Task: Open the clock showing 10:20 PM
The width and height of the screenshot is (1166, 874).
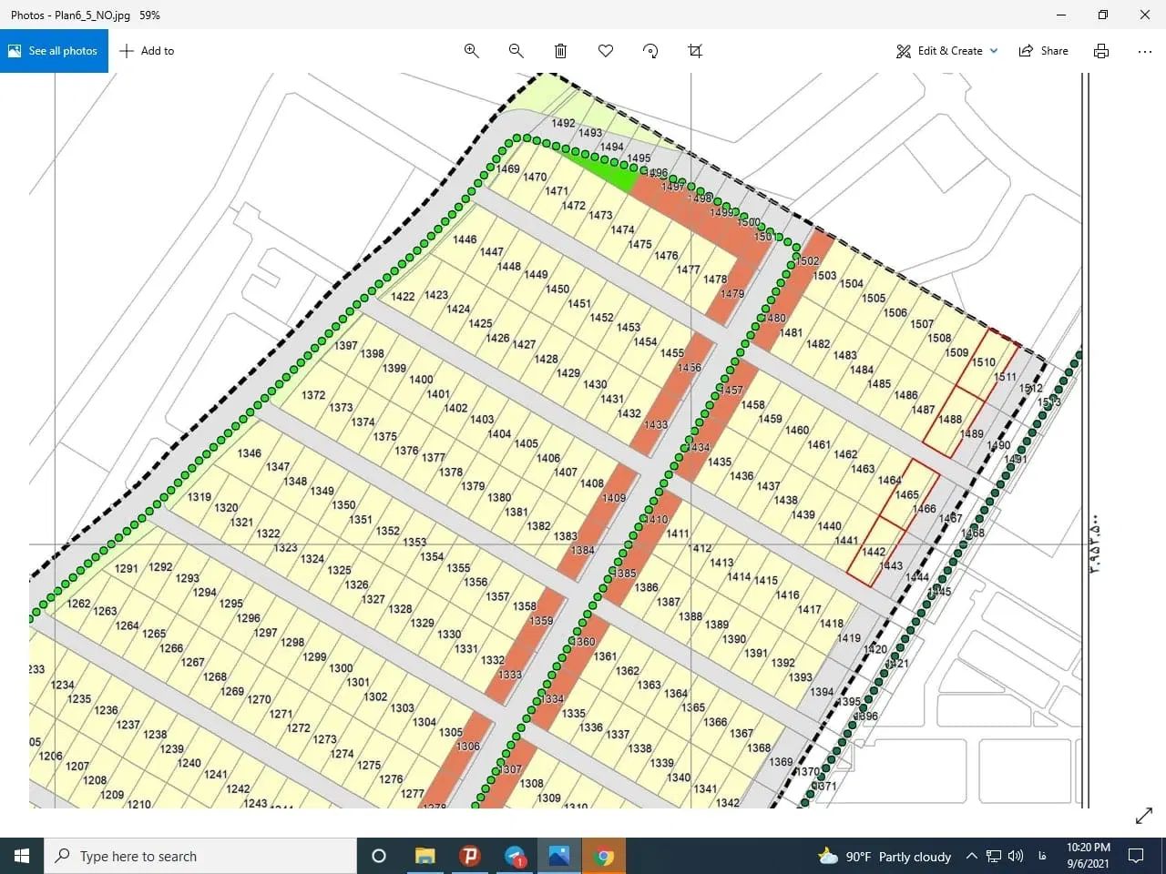Action: 1089,856
